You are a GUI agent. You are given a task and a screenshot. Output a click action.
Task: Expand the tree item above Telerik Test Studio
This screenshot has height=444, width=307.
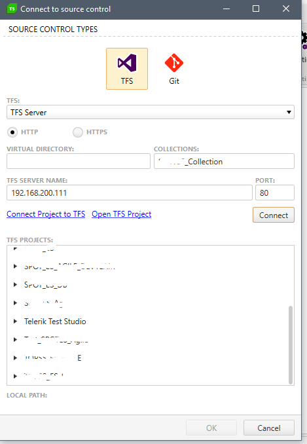pos(15,303)
